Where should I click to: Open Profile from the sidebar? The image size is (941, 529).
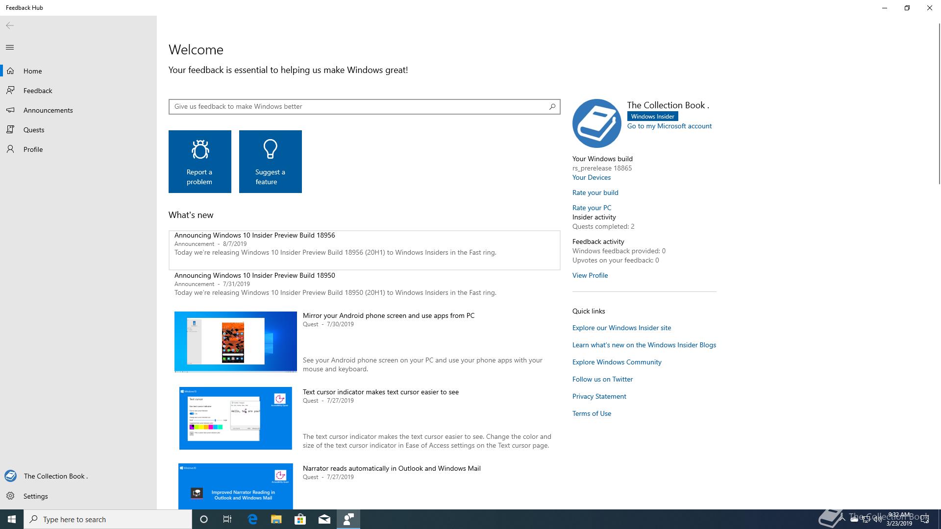point(78,149)
